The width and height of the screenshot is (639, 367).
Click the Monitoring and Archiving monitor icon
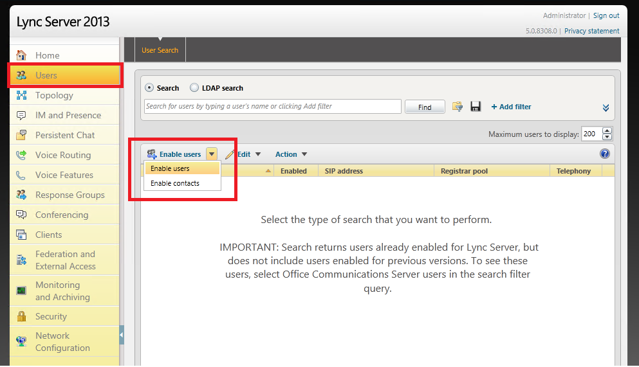[21, 291]
